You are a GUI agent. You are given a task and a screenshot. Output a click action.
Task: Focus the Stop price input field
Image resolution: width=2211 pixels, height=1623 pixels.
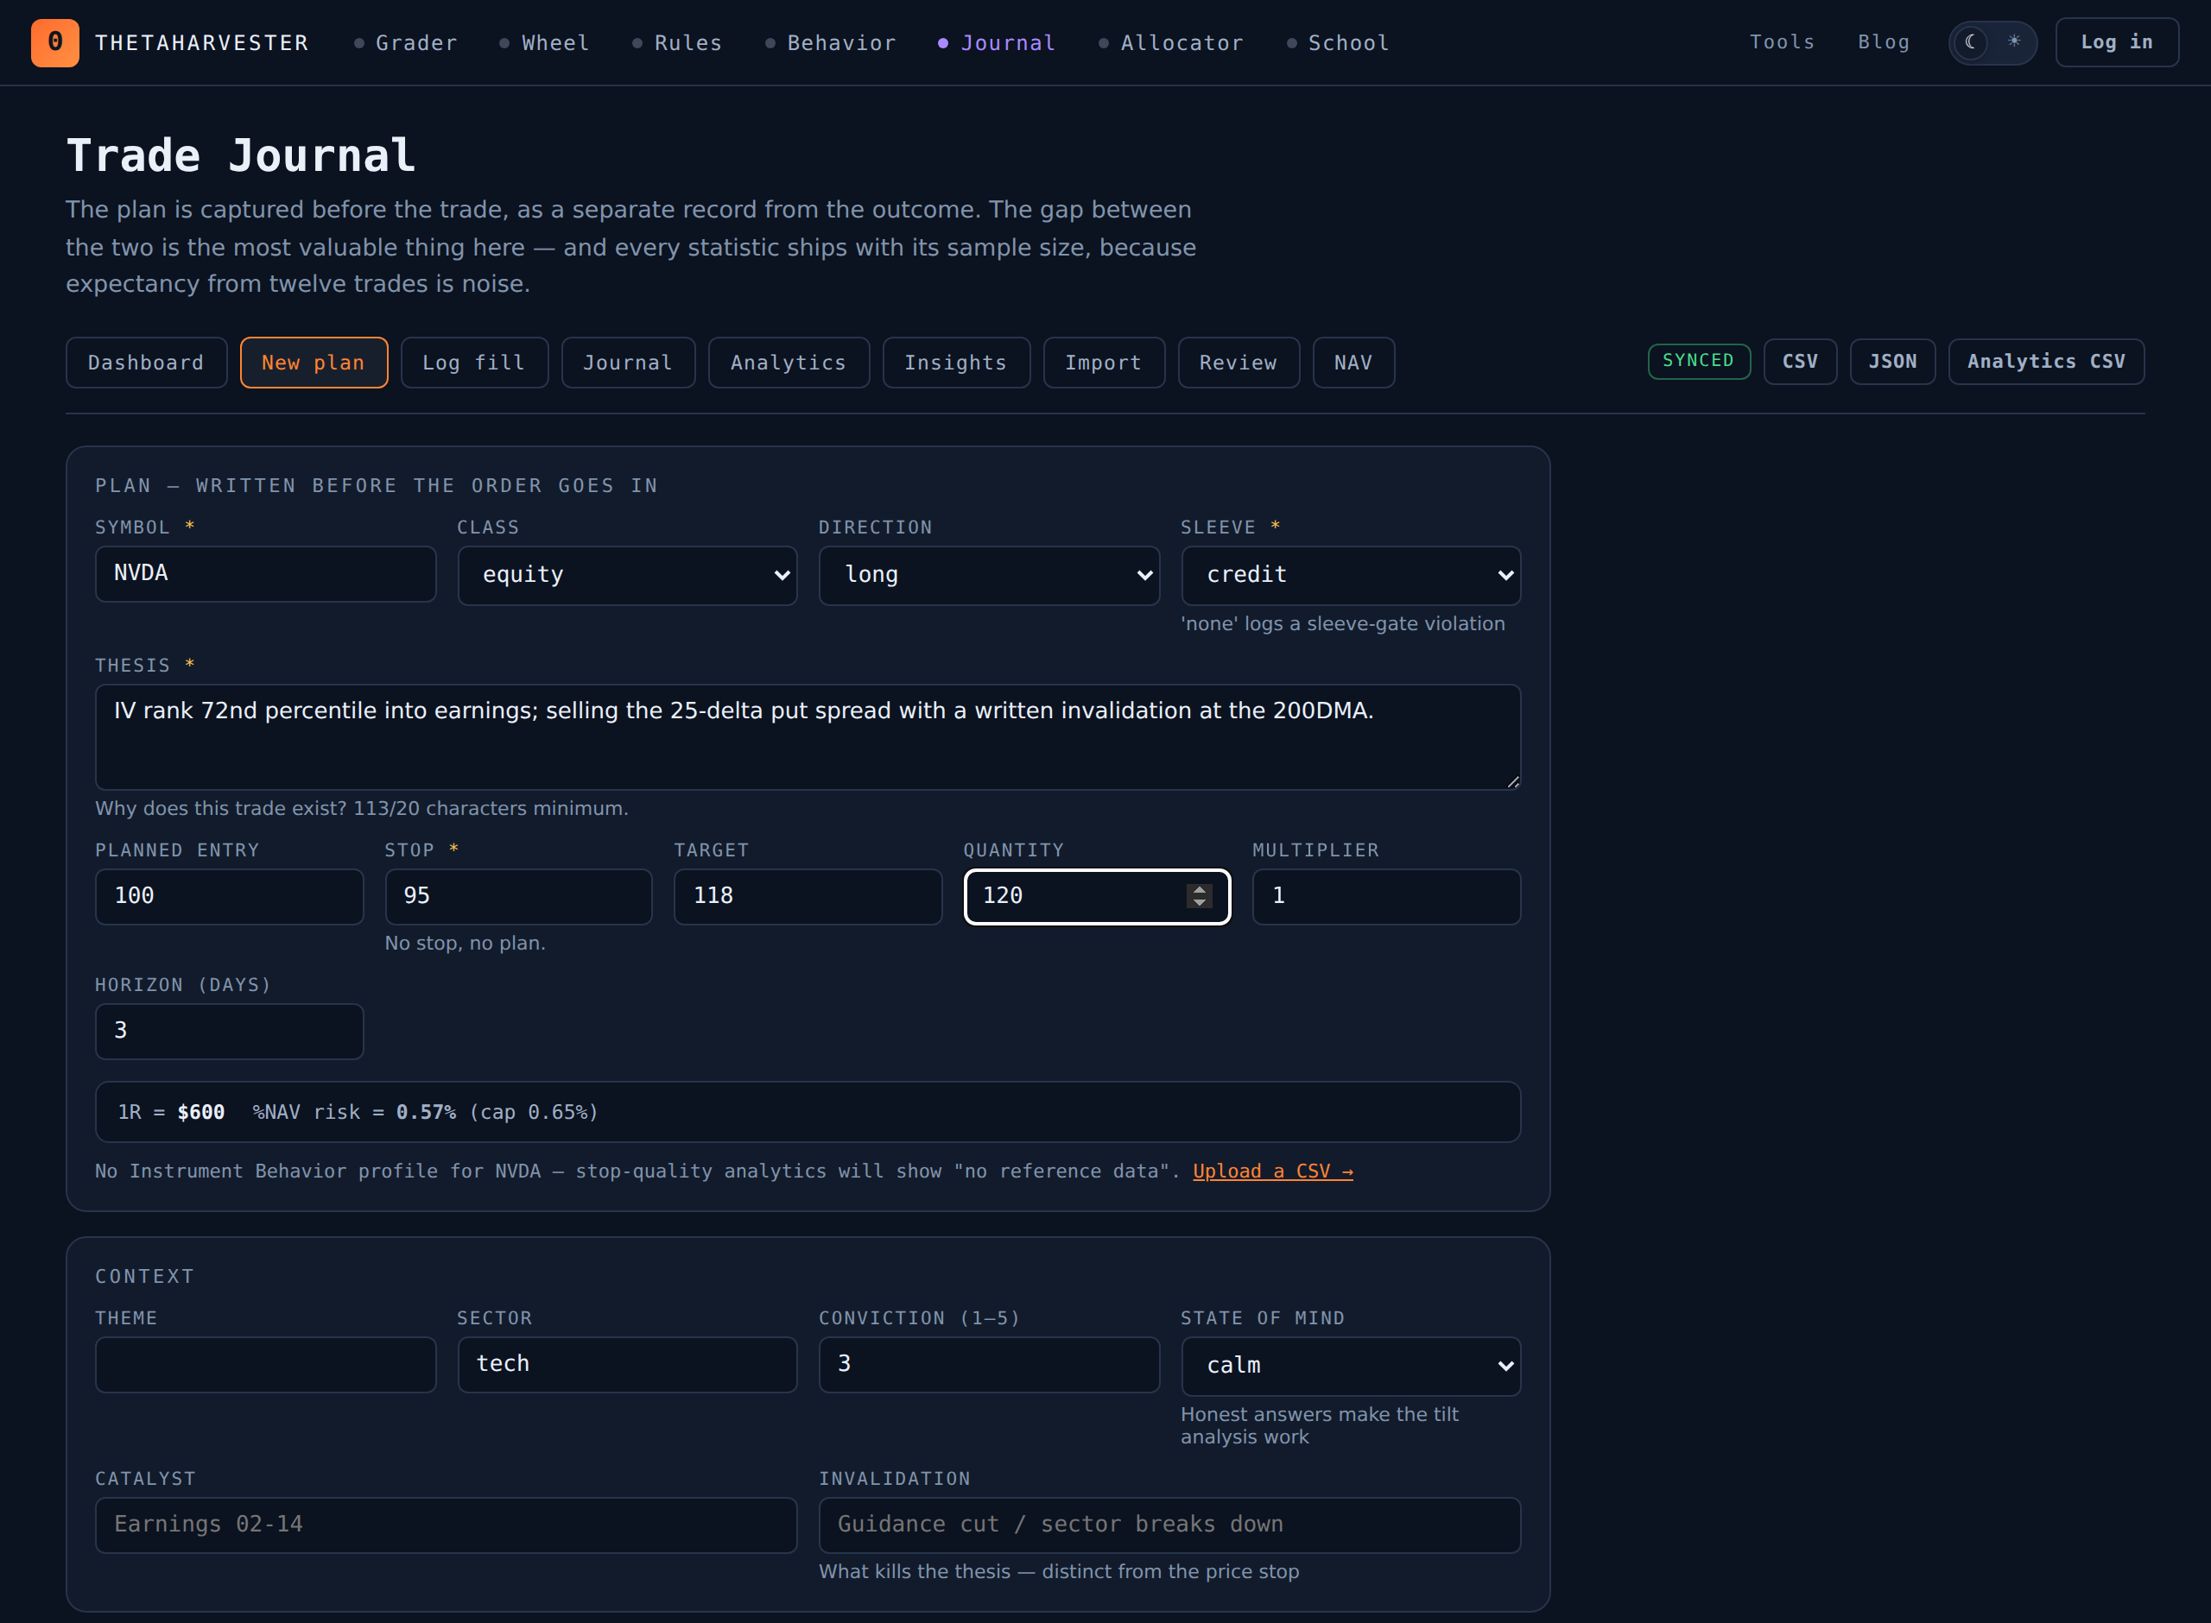(x=518, y=896)
